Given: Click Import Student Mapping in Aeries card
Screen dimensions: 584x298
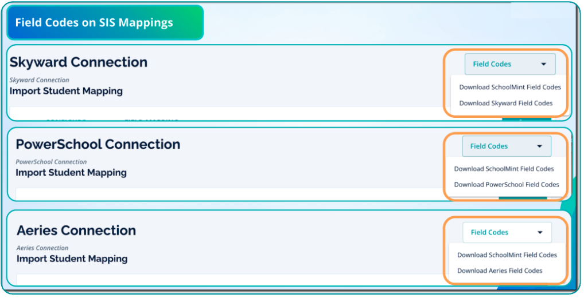Looking at the screenshot, I should point(72,259).
